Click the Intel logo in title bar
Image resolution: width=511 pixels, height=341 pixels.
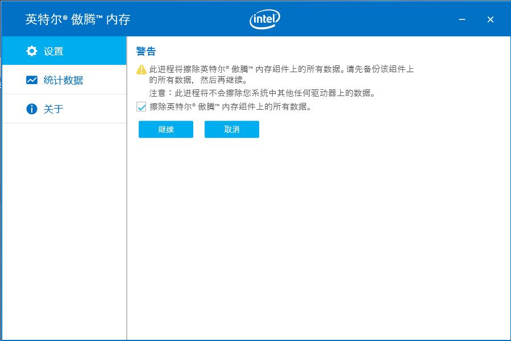(x=264, y=19)
